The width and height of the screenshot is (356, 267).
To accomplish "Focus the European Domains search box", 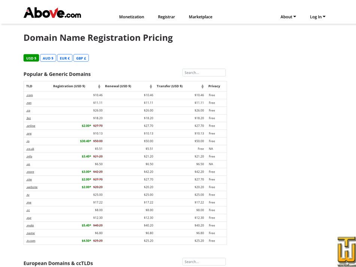I will tap(204, 261).
